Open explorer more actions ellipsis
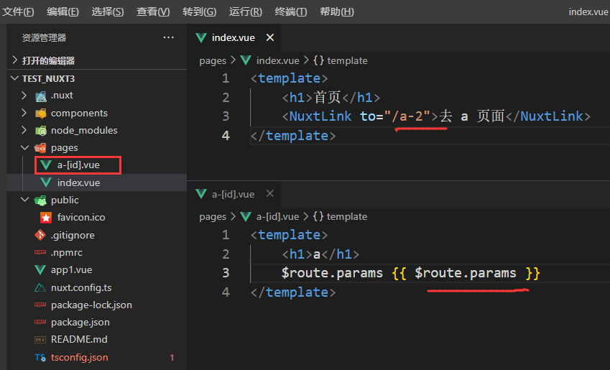Viewport: 610px width, 370px height. pos(168,37)
